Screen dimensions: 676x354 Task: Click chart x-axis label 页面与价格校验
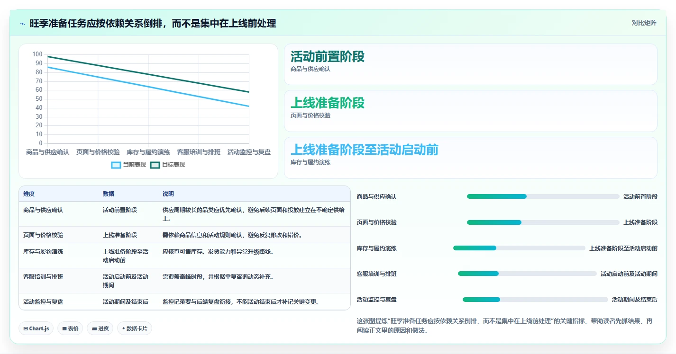coord(98,152)
